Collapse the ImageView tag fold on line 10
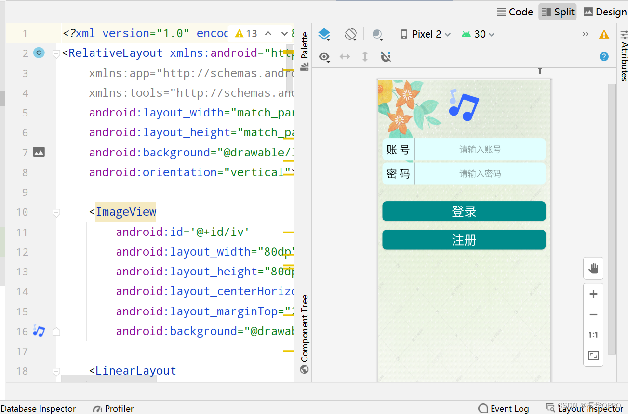Viewport: 628px width, 414px height. coord(56,212)
